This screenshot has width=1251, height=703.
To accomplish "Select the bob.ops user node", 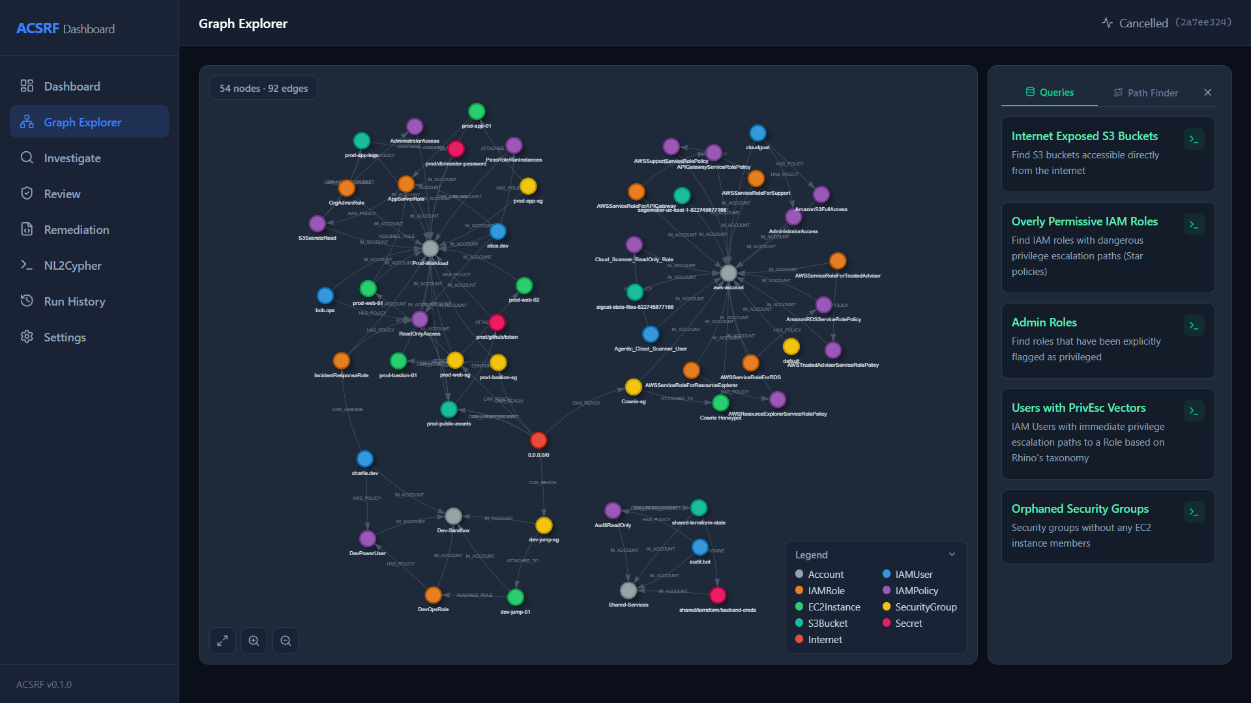I will coord(325,296).
